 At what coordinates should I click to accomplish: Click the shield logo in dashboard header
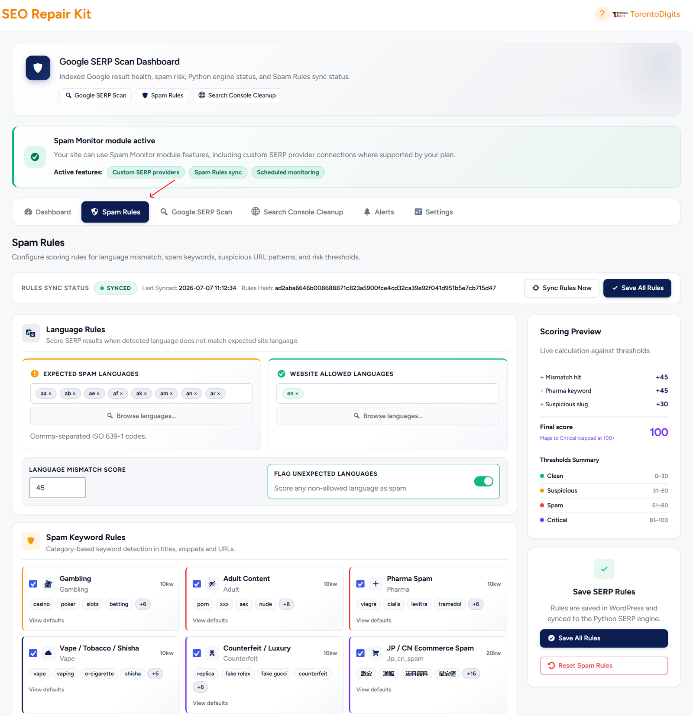(x=38, y=68)
